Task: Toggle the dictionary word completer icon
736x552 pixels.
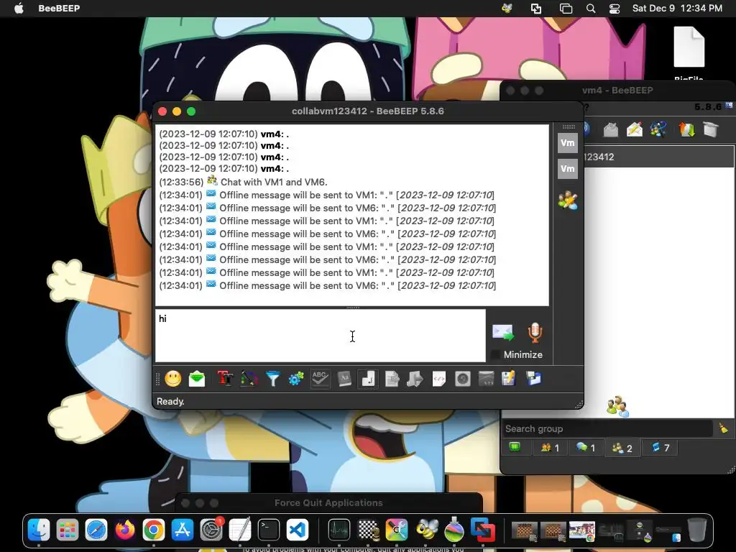Action: [x=344, y=379]
